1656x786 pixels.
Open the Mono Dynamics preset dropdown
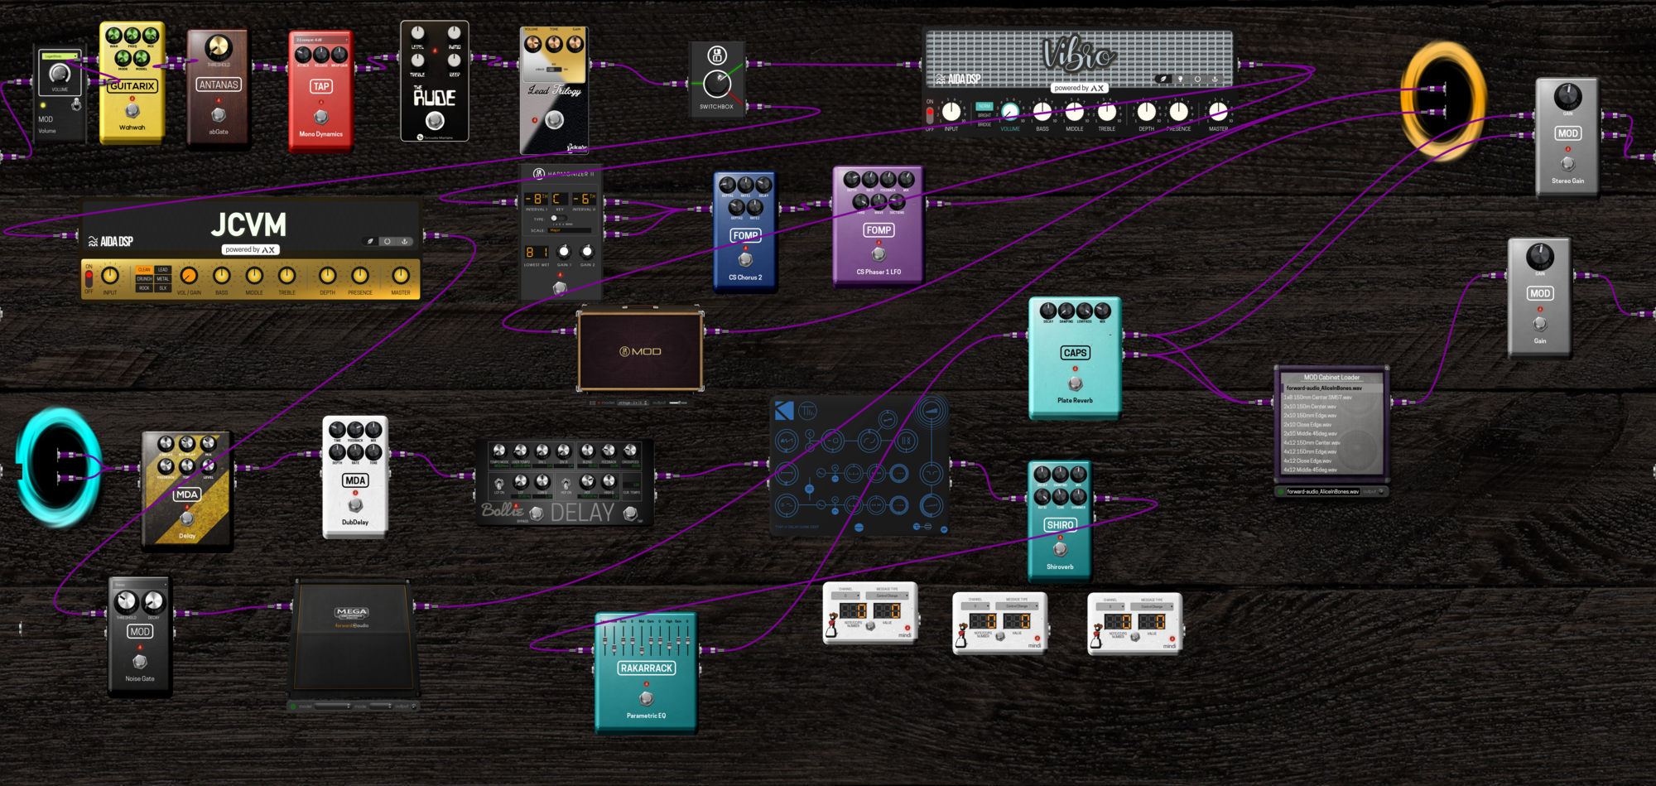[321, 40]
